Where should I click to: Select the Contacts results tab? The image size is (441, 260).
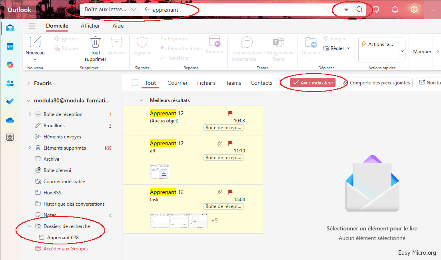261,83
